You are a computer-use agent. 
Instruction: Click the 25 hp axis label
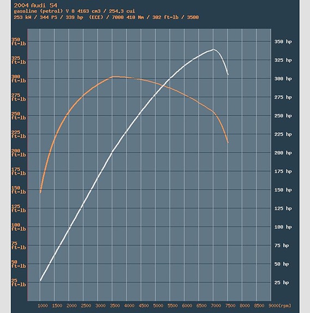282,283
